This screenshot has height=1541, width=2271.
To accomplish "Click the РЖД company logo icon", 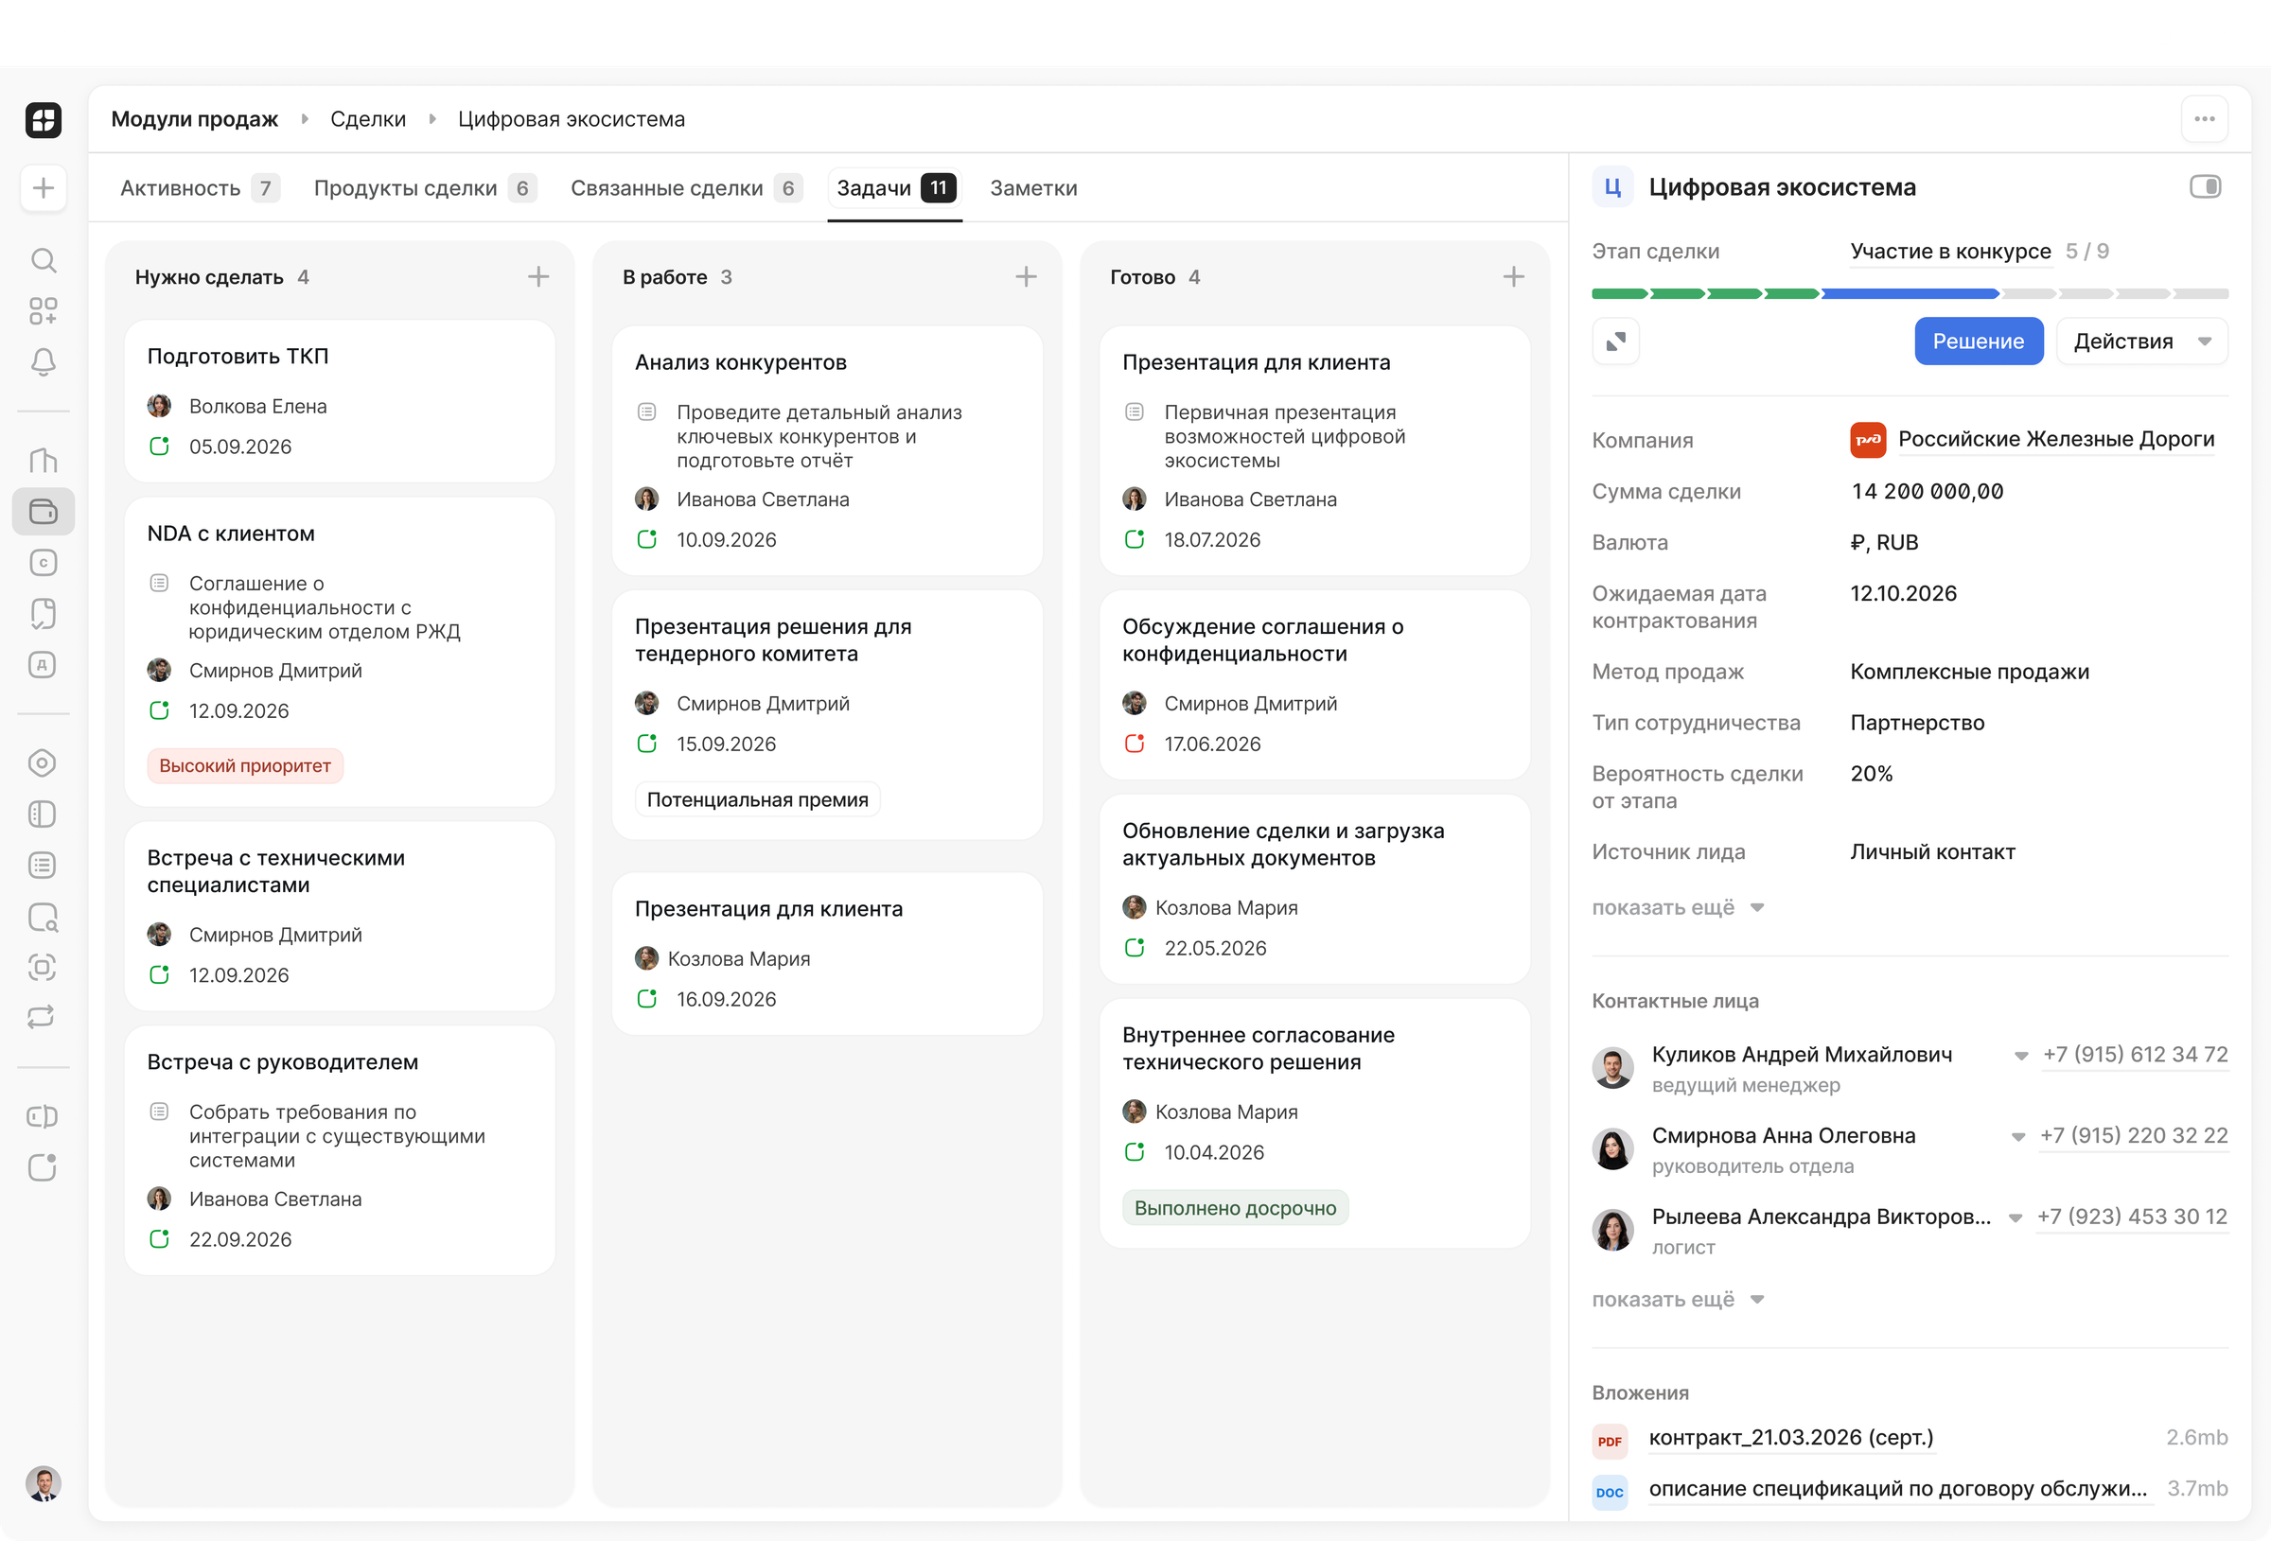I will 1867,440.
